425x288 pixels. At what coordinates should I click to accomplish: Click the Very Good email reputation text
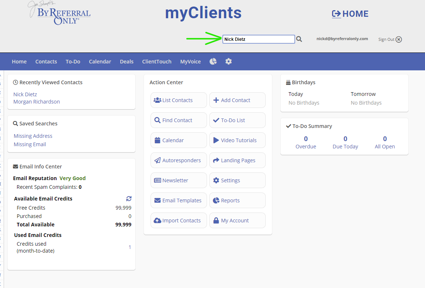73,178
